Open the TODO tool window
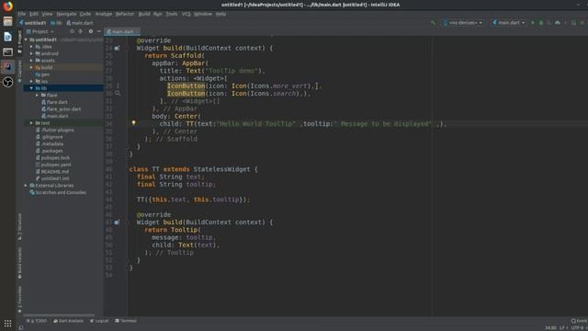Image resolution: width=588 pixels, height=331 pixels. 37,321
